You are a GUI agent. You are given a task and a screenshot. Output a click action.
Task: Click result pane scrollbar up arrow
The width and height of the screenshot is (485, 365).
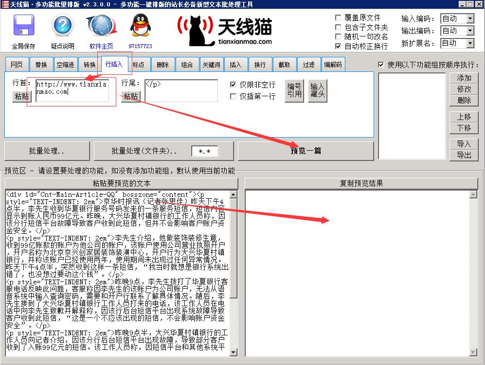pos(473,194)
